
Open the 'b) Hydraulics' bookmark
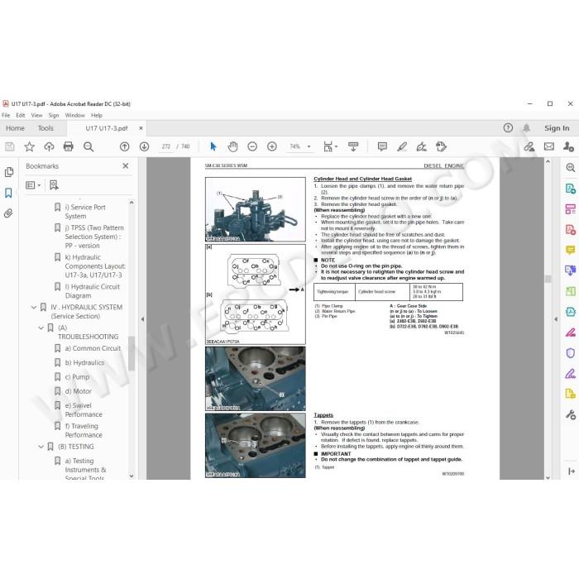point(84,362)
